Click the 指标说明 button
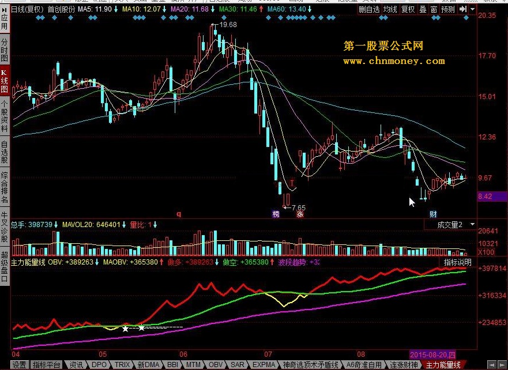Screen dimensions: 508x370 pyautogui.click(x=457, y=262)
